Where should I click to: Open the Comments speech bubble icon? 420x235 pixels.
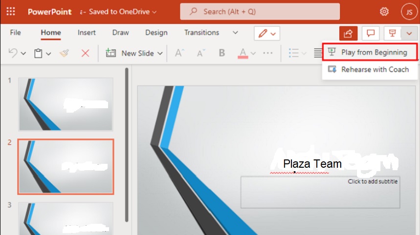pos(371,33)
